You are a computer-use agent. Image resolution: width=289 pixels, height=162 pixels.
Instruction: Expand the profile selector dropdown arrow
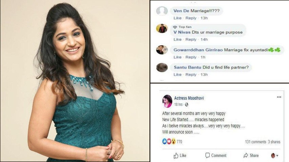point(277,156)
